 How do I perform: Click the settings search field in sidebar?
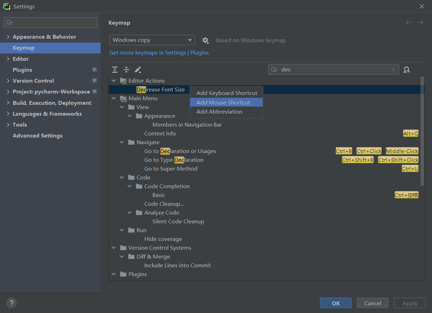[x=50, y=23]
